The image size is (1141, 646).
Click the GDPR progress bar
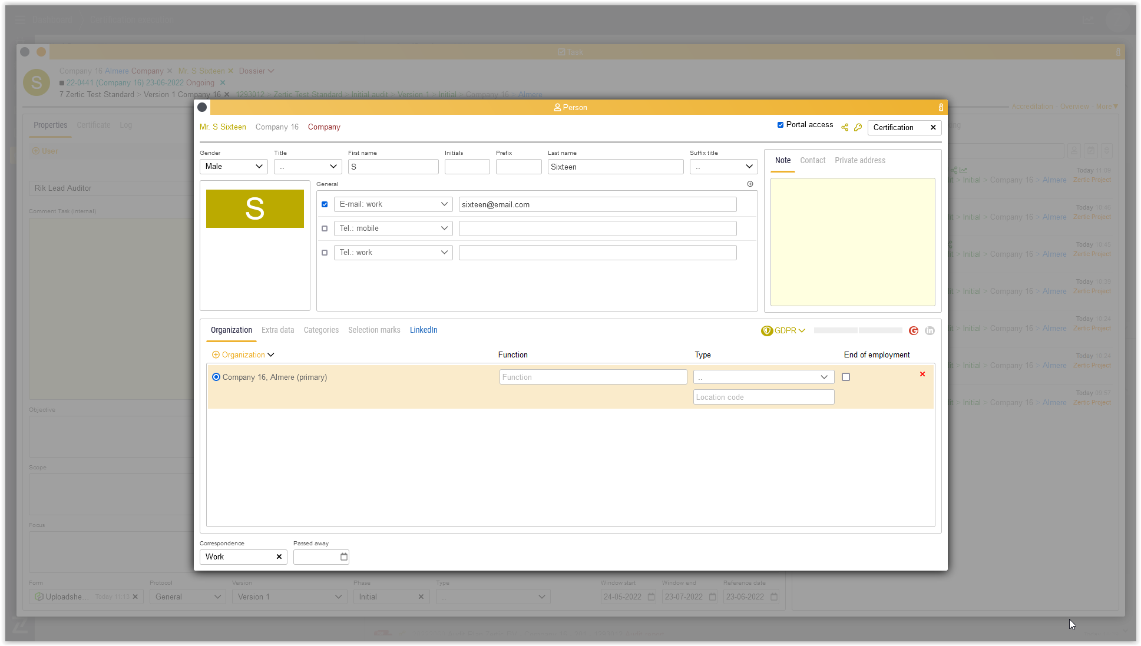[x=858, y=331]
